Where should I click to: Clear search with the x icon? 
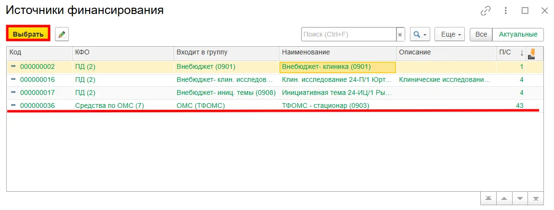[x=400, y=34]
